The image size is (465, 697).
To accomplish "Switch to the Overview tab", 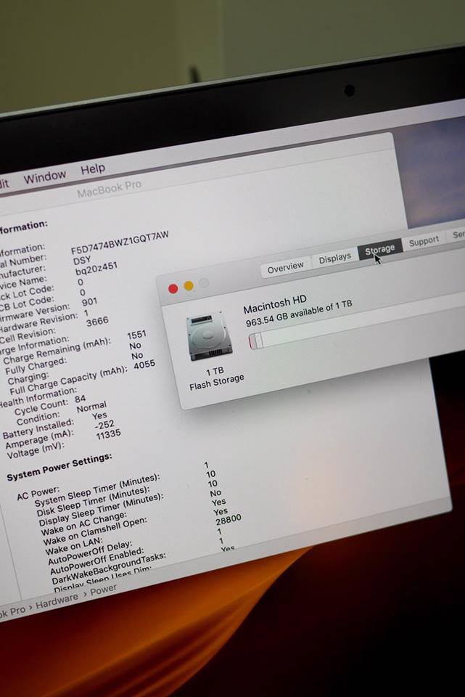I will (286, 267).
